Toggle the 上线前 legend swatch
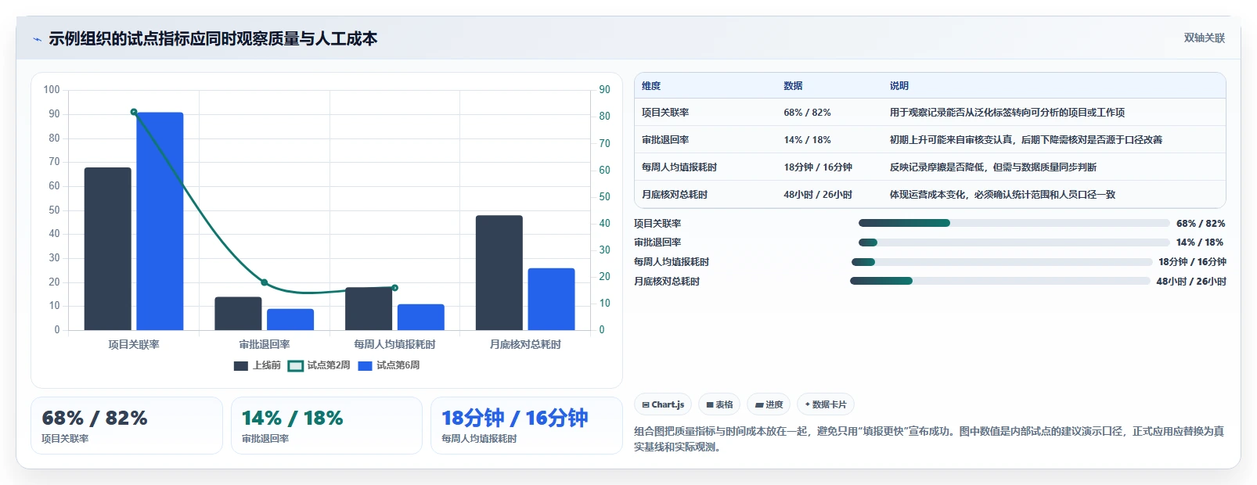Image resolution: width=1257 pixels, height=485 pixels. click(241, 365)
